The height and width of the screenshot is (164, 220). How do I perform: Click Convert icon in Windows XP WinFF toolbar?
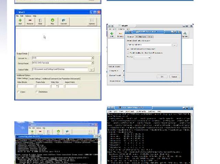point(64,22)
